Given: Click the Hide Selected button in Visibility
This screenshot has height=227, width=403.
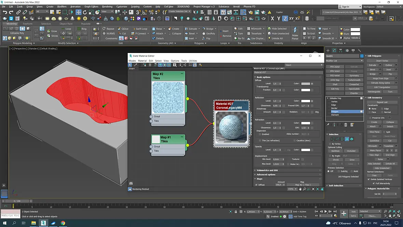Looking at the screenshot, I should coord(277,29).
